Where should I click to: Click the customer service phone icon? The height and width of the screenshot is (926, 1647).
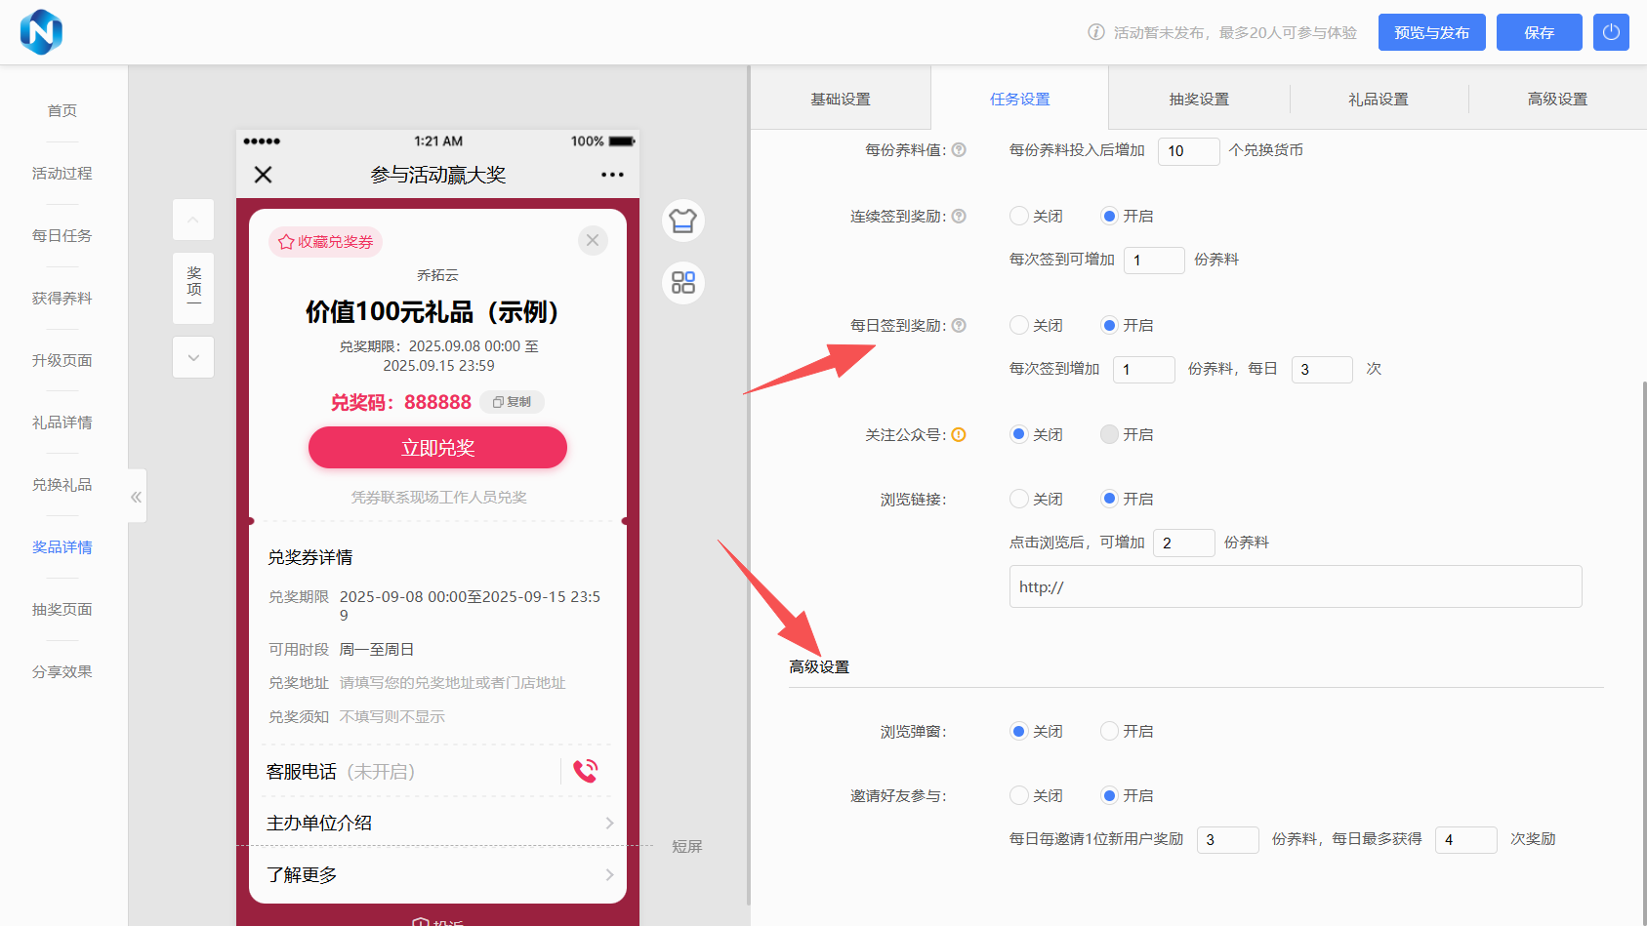(585, 771)
